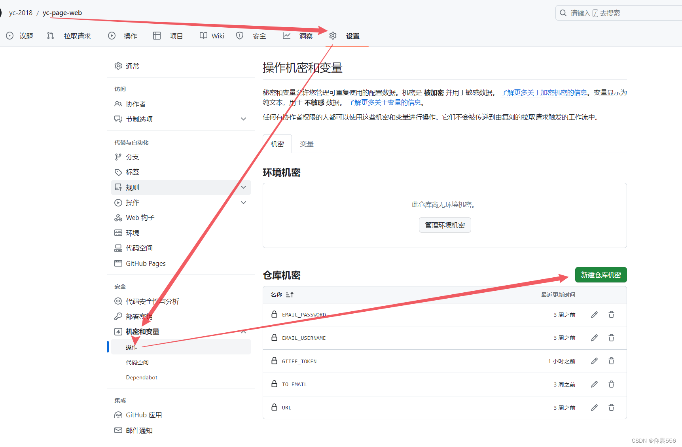Collapse the 机密和变量 section chevron
This screenshot has width=682, height=447.
(244, 331)
